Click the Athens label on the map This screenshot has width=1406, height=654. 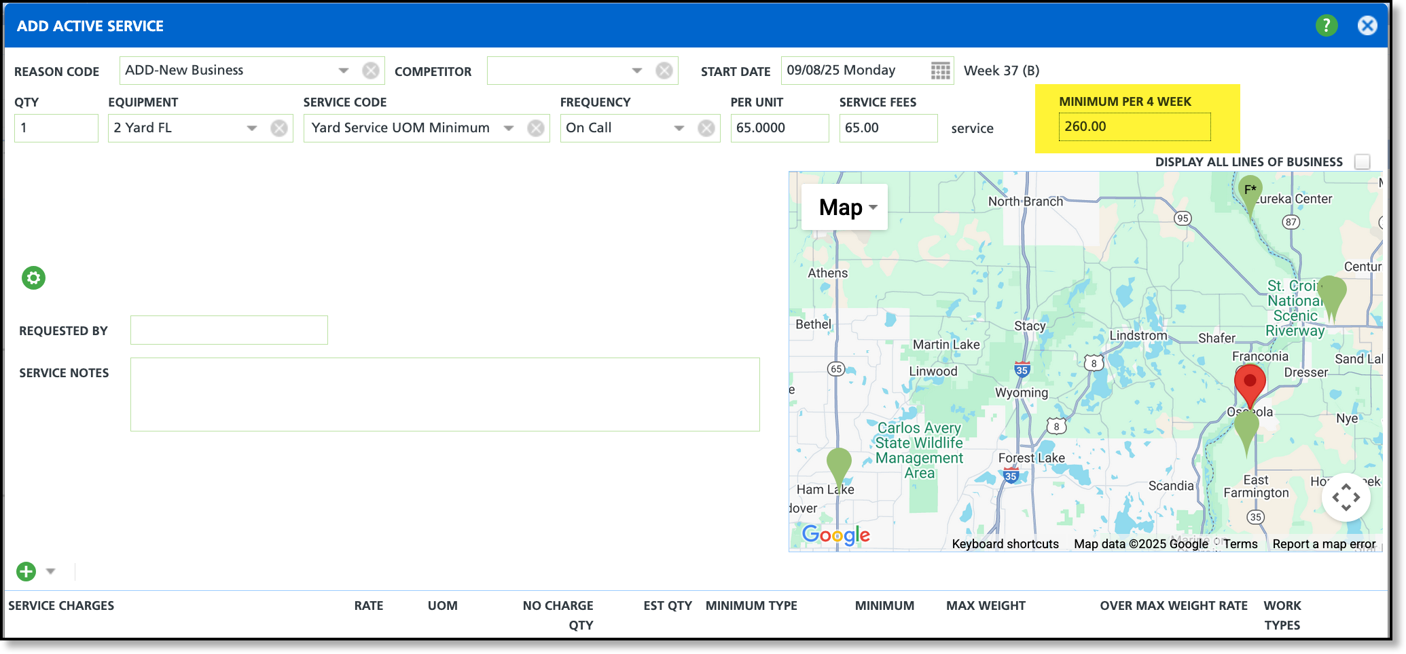pyautogui.click(x=828, y=273)
